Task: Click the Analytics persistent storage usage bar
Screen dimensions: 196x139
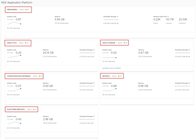Action: 87,53
